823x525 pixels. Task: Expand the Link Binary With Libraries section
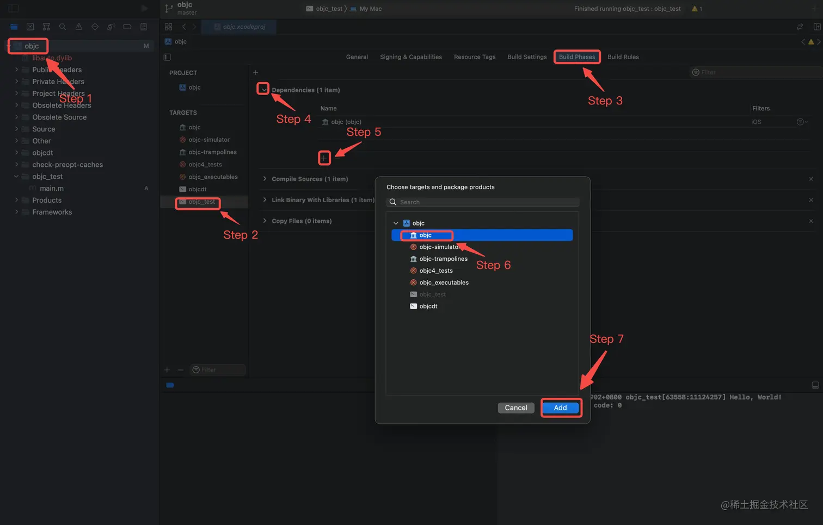265,200
